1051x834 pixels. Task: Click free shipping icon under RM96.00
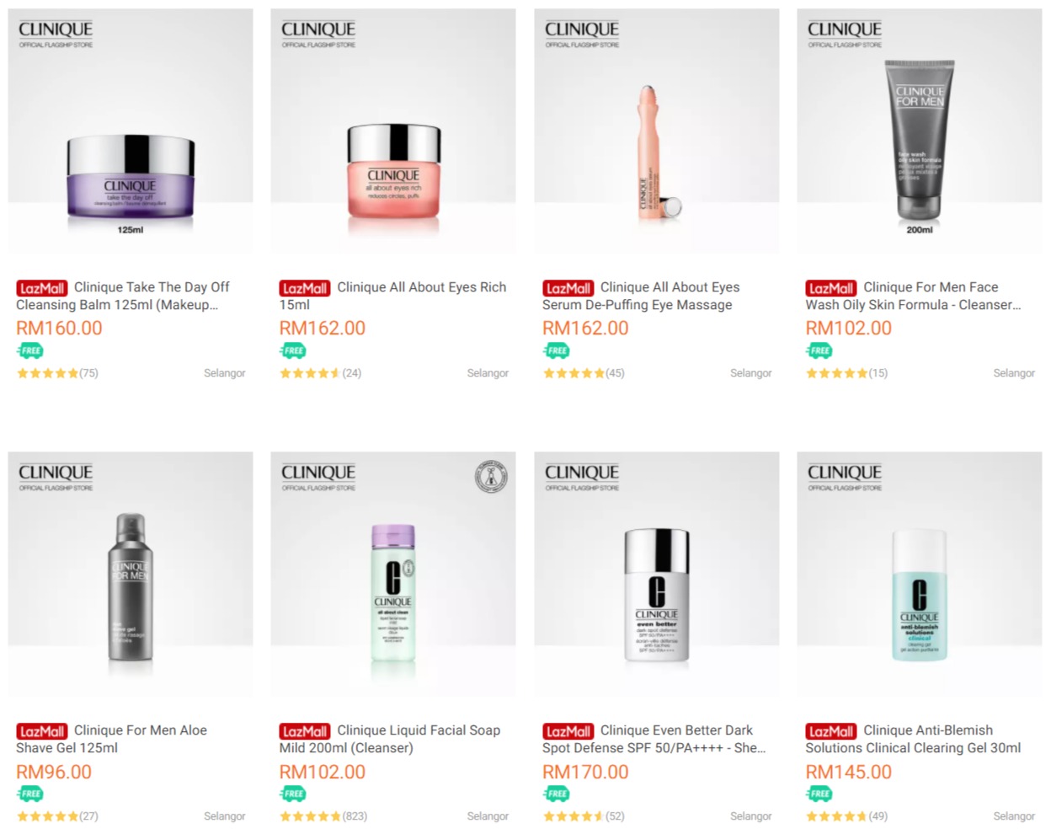click(x=29, y=794)
